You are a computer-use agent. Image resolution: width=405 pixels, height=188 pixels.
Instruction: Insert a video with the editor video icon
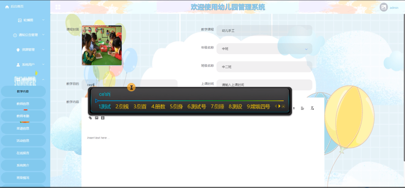[x=103, y=118]
